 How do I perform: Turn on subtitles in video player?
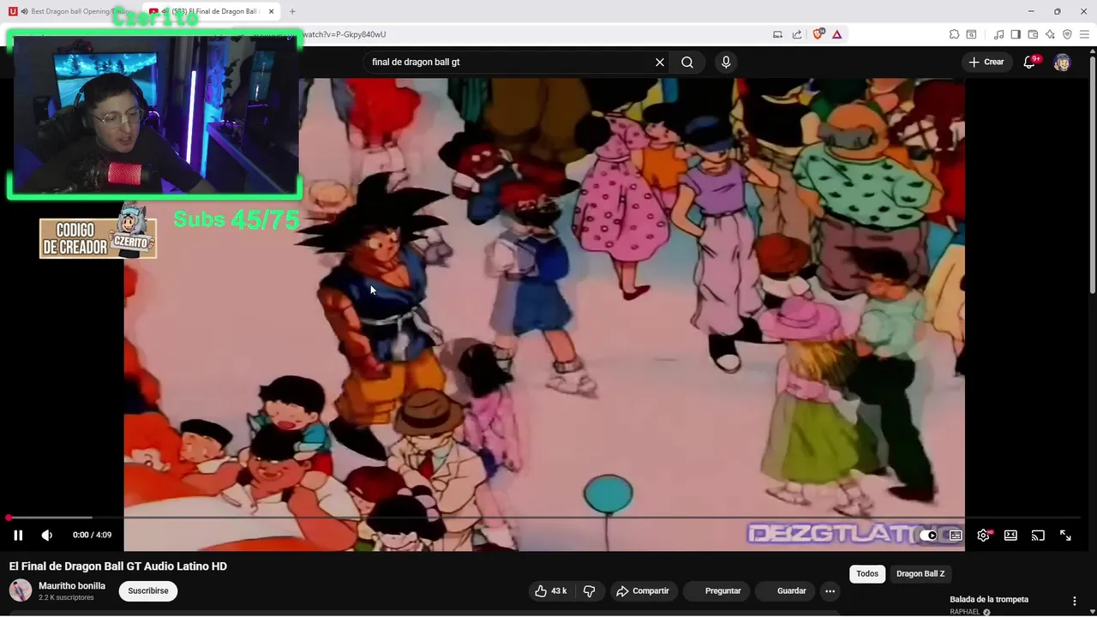[956, 536]
